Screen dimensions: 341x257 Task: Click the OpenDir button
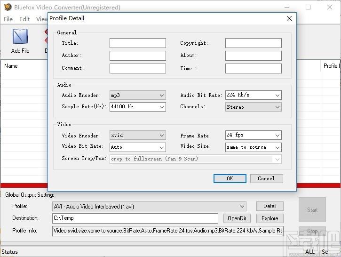tap(237, 218)
